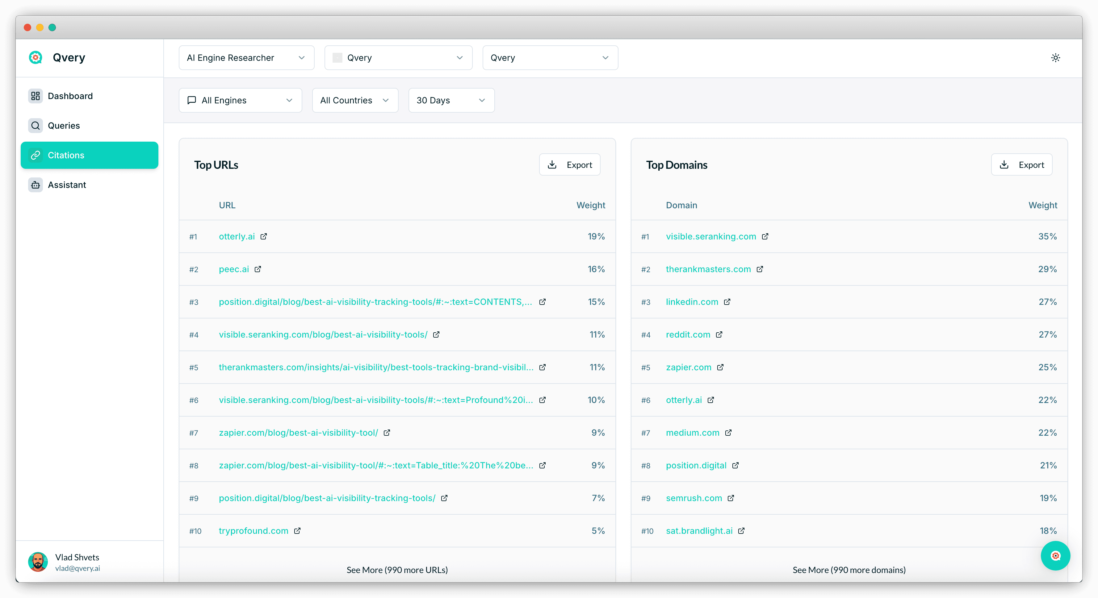Click Vlad Shvets profile avatar
This screenshot has width=1098, height=598.
click(38, 562)
